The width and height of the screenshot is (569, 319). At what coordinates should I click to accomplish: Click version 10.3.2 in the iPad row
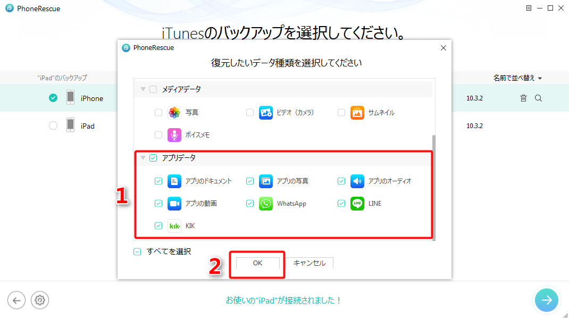click(x=474, y=126)
